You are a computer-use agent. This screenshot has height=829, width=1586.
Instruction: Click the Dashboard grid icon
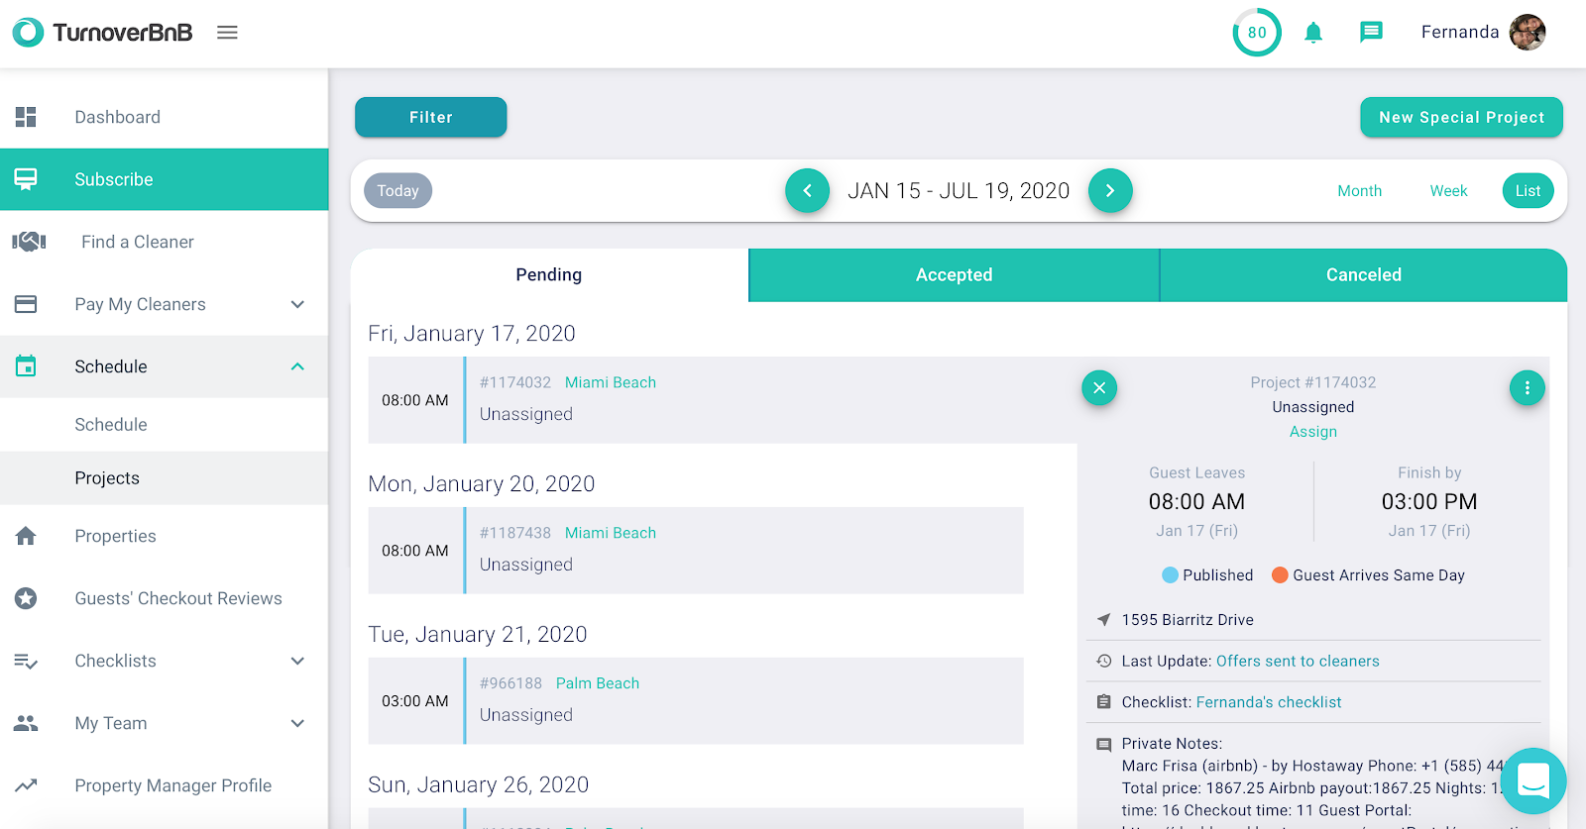pyautogui.click(x=26, y=117)
